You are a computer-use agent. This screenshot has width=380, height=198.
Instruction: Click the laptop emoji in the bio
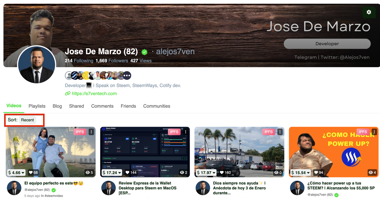point(89,85)
